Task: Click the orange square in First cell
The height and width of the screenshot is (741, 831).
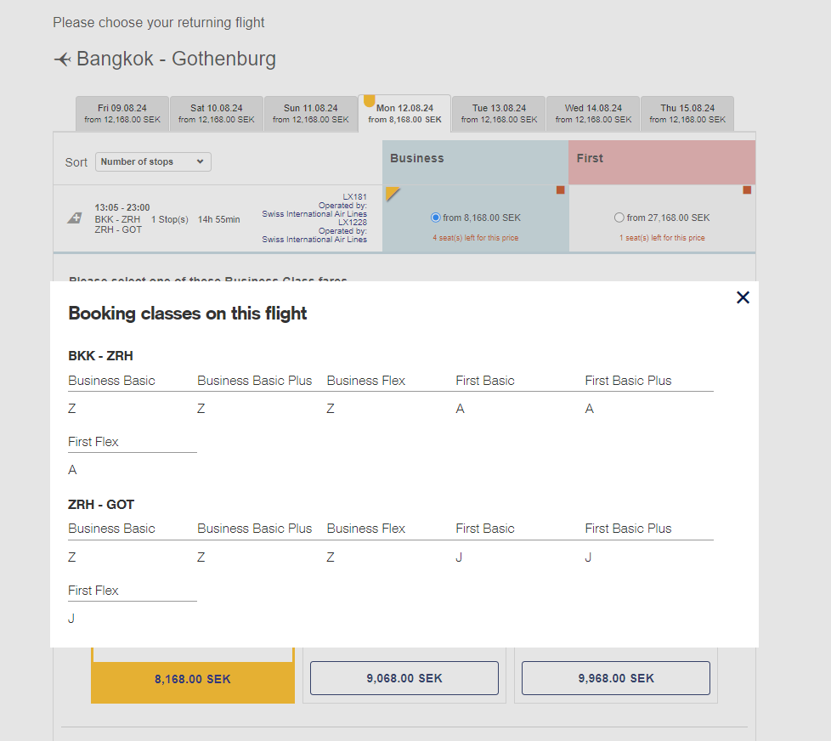Action: click(747, 190)
